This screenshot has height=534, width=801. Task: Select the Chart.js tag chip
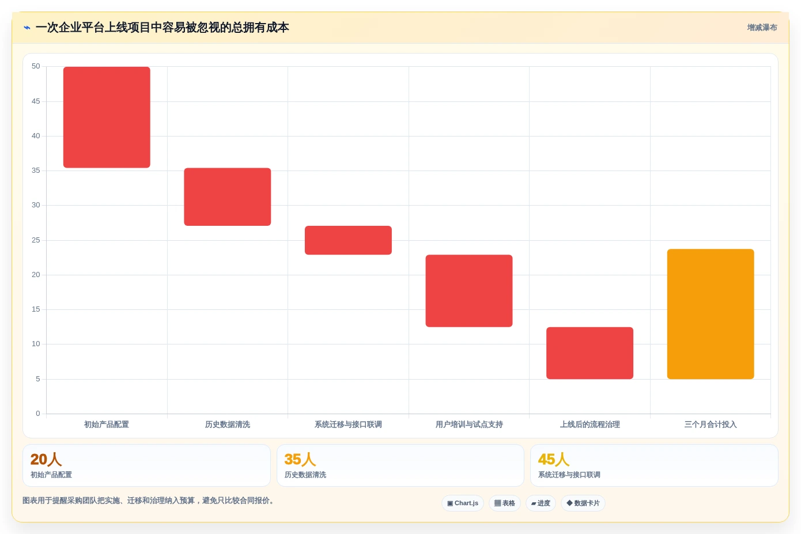click(463, 503)
